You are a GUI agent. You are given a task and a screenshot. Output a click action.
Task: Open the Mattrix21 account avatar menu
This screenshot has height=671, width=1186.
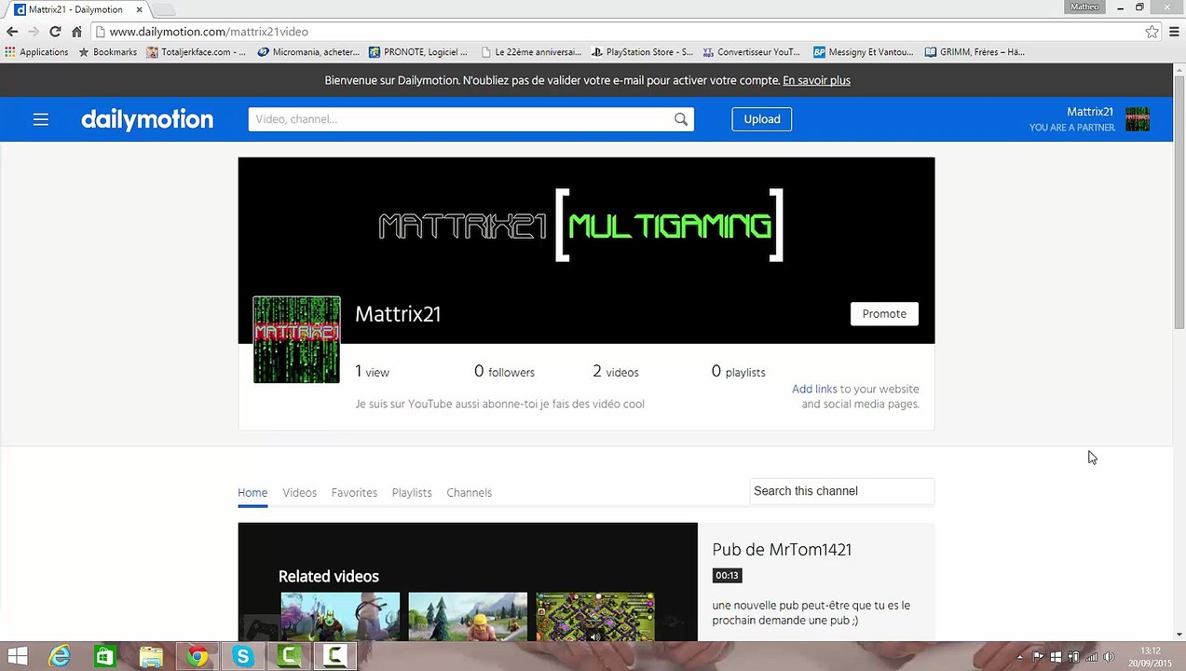(1138, 119)
